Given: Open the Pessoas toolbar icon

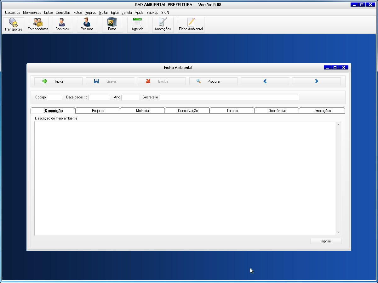Looking at the screenshot, I should (x=87, y=25).
